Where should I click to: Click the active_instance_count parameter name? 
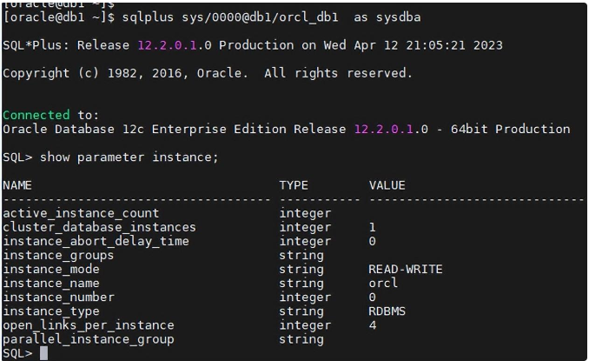pyautogui.click(x=81, y=213)
